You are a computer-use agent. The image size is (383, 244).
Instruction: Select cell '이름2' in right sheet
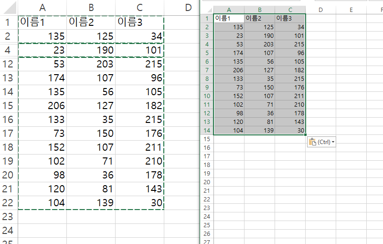coord(259,18)
